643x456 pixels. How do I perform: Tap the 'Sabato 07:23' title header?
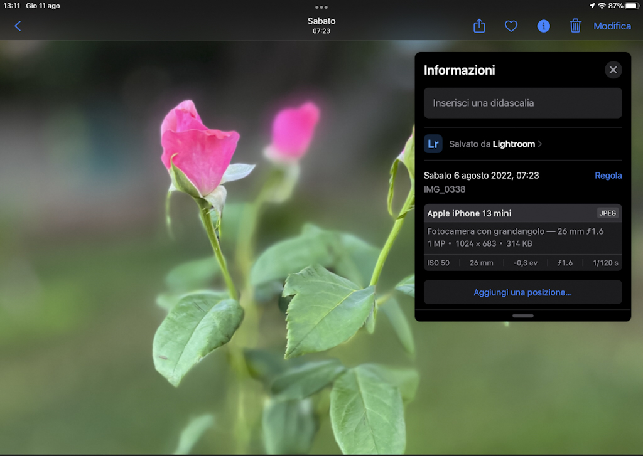tap(321, 25)
